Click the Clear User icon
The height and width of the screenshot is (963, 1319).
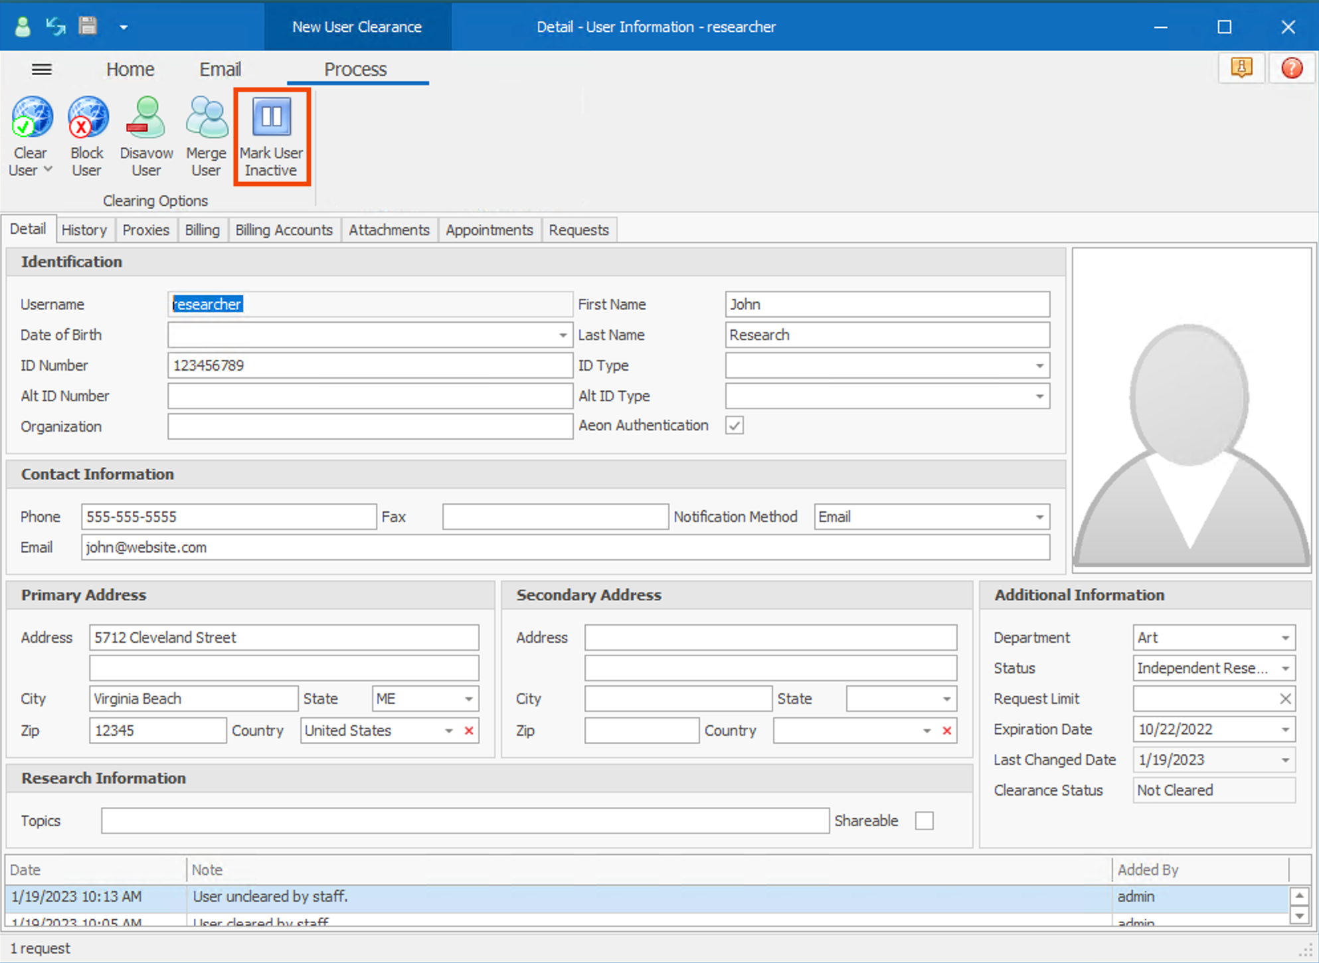pos(31,118)
